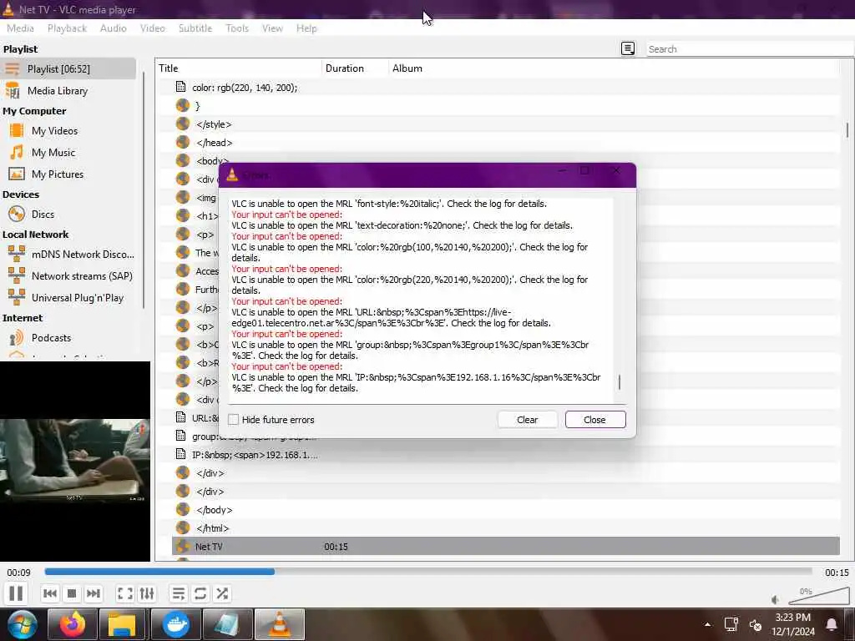This screenshot has width=855, height=641.
Task: Click the video preview thumbnail
Action: pyautogui.click(x=74, y=461)
